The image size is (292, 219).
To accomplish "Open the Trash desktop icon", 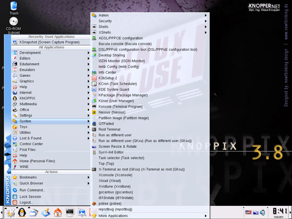I will pos(14,8).
